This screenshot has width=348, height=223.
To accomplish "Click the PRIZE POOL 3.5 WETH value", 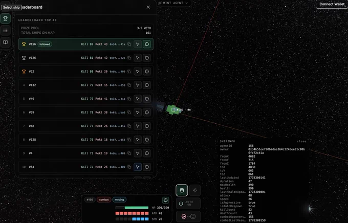I will pyautogui.click(x=144, y=28).
